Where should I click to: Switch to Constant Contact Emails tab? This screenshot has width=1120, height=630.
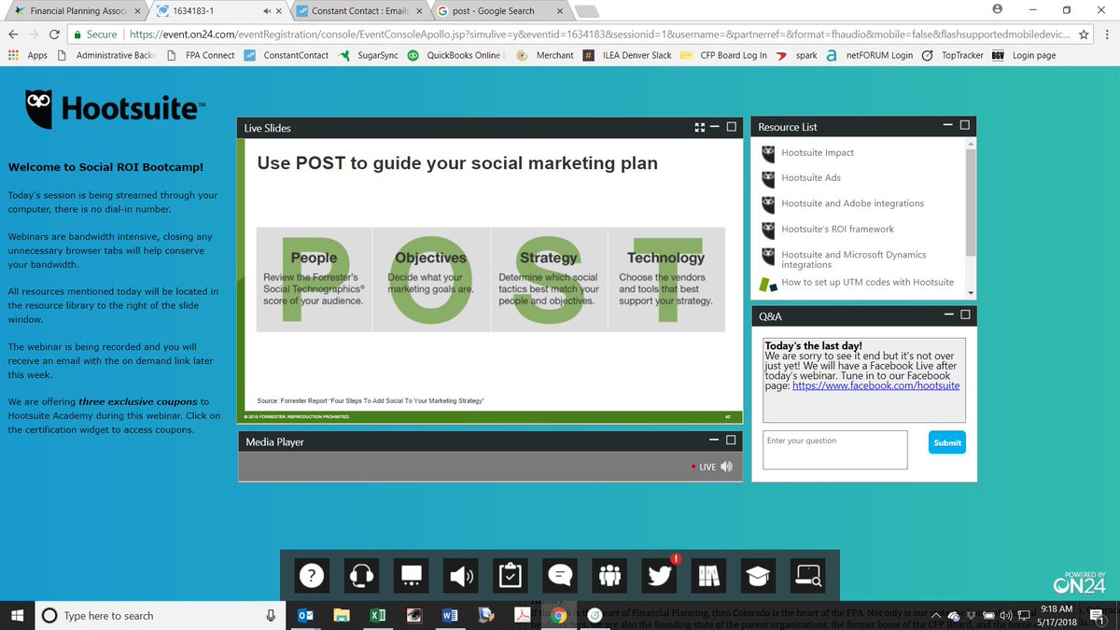click(x=359, y=11)
